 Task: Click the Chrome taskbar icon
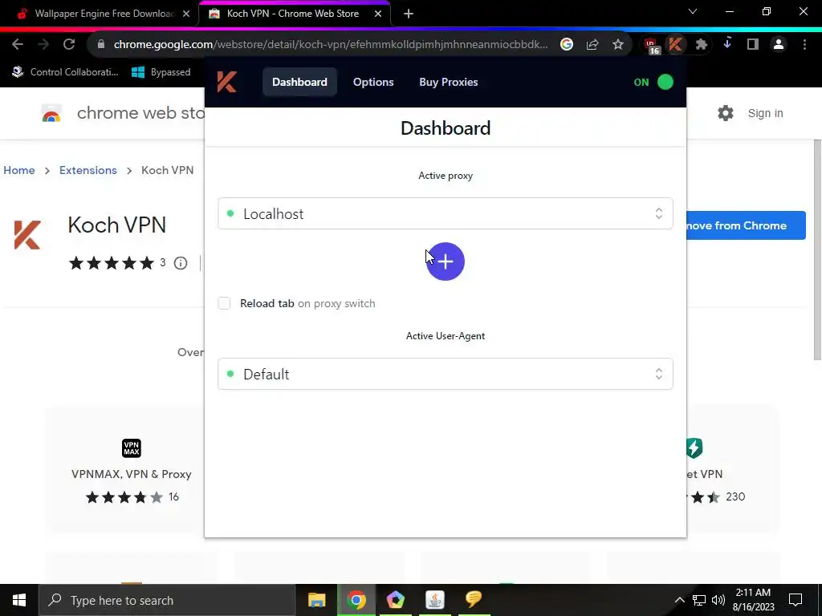(x=356, y=600)
